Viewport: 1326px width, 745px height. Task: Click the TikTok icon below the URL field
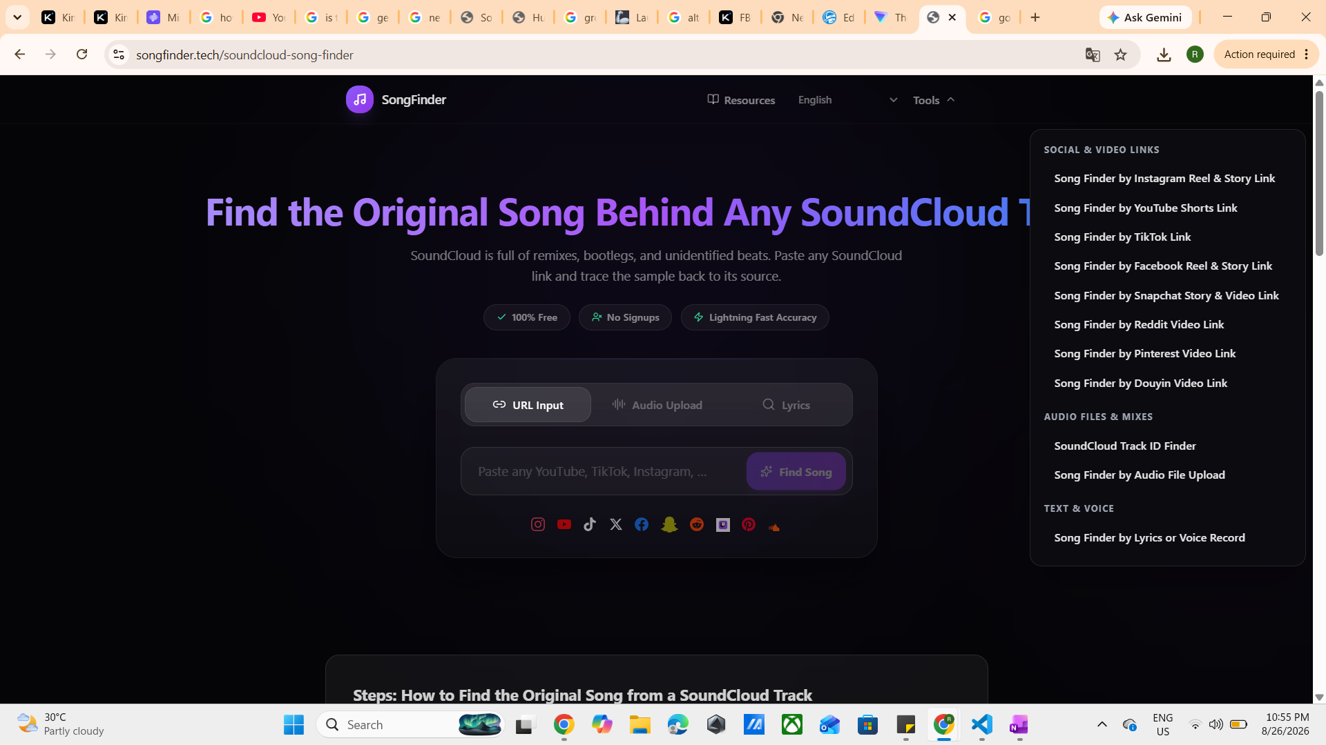click(x=590, y=525)
